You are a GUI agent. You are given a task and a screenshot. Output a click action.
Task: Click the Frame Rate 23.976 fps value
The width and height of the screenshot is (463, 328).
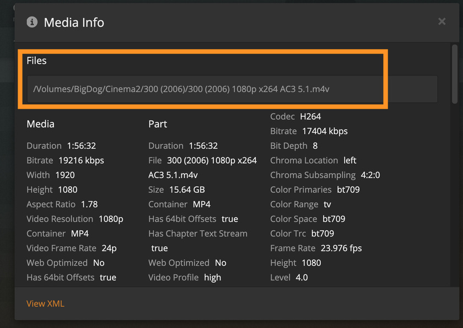339,248
